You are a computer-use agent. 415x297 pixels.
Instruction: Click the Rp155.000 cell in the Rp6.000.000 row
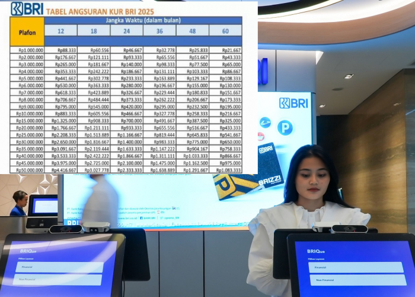coord(193,86)
